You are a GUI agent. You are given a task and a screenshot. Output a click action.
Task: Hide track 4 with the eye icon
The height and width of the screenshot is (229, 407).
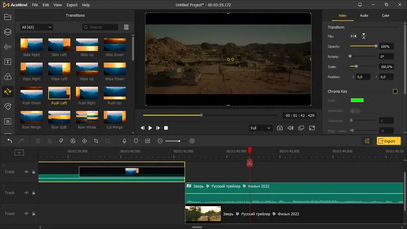point(26,172)
